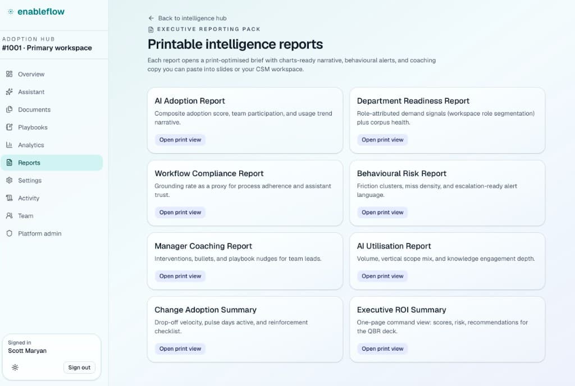Click the Behavioural Risk Report title

(401, 173)
